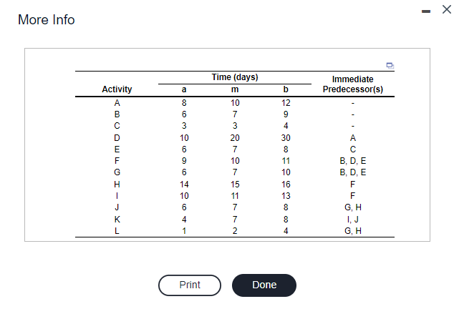Viewport: 454px width, 309px height.
Task: Click the column header labeled a
Action: pyautogui.click(x=184, y=89)
